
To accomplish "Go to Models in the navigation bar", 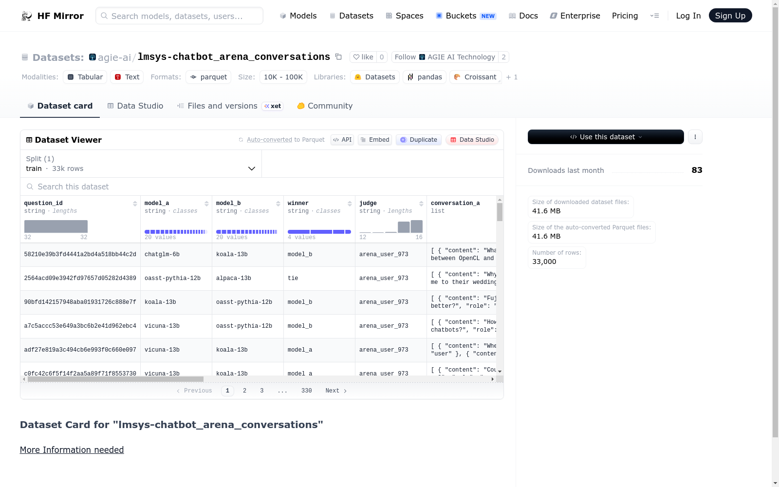I will tap(298, 16).
